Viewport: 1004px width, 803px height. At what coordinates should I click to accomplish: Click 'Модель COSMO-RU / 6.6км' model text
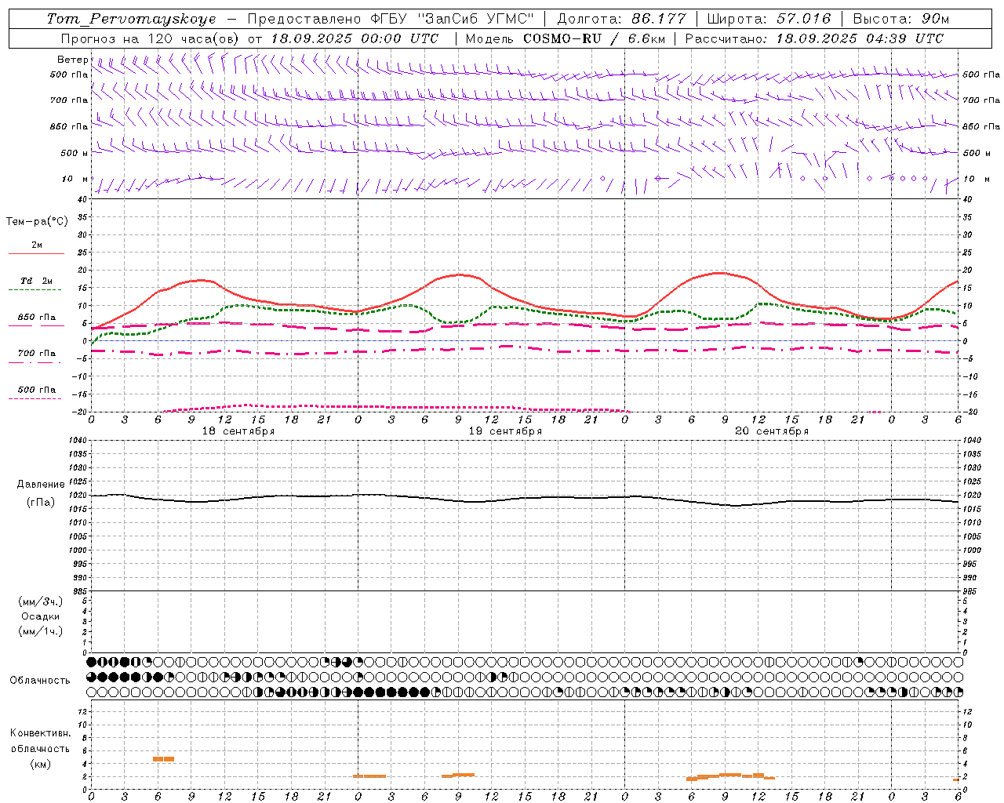coord(566,38)
